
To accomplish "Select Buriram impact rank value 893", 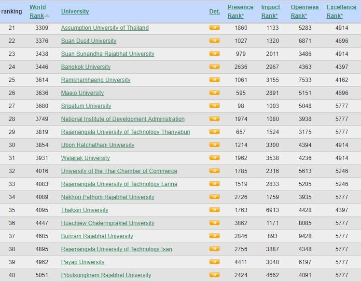I will (272, 236).
